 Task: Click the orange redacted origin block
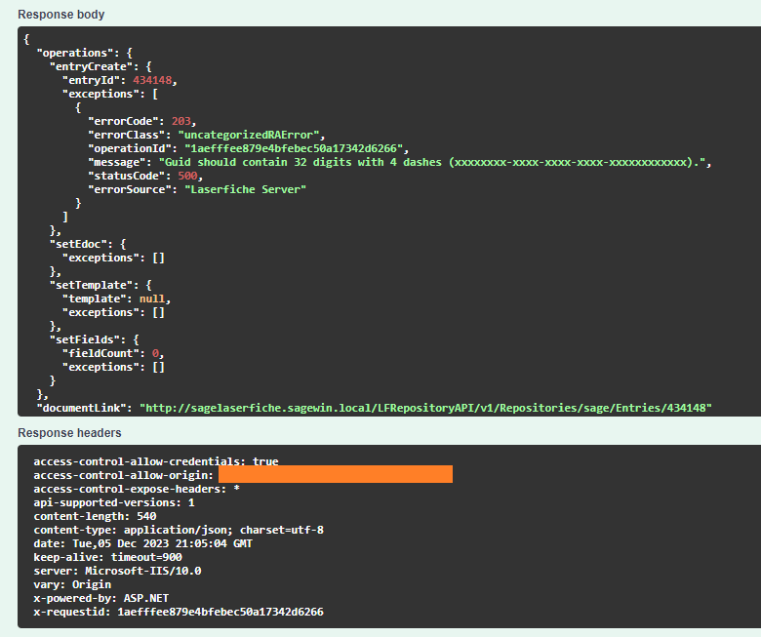[335, 474]
